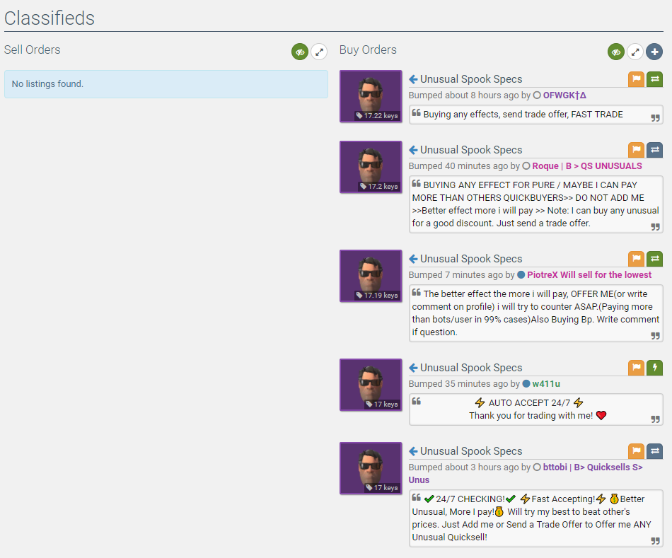Report Roque listing with flag icon
The image size is (672, 558).
[637, 149]
